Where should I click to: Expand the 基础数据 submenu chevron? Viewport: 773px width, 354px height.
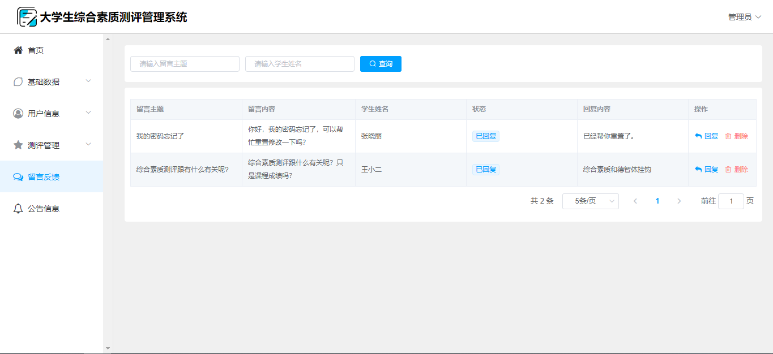coord(88,81)
